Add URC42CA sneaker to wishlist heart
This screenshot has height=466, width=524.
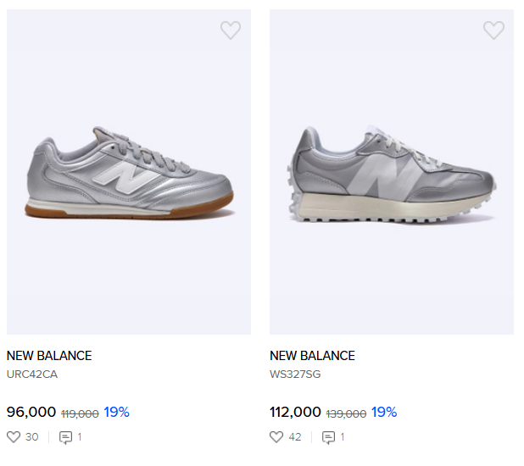click(231, 31)
